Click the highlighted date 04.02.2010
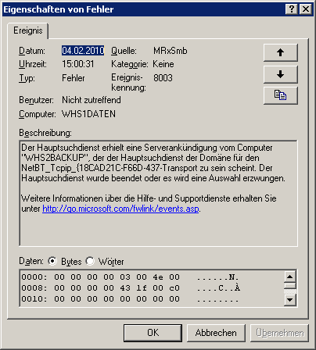The height and width of the screenshot is (350, 316). [83, 51]
